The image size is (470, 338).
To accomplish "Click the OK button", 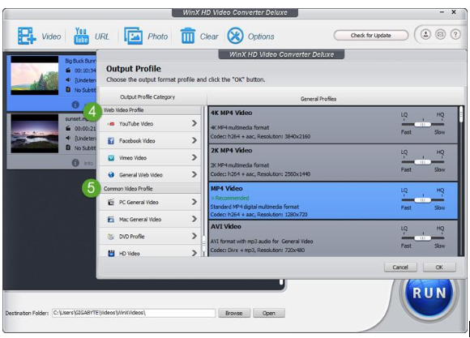I will tap(439, 267).
